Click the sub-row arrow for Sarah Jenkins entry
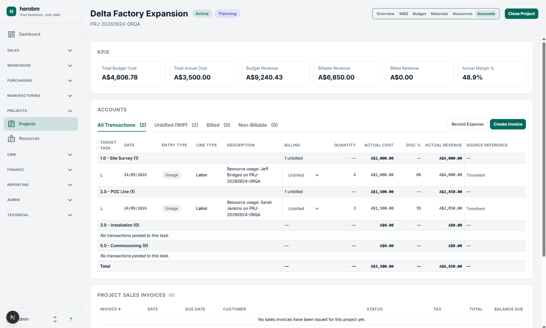 101,209
